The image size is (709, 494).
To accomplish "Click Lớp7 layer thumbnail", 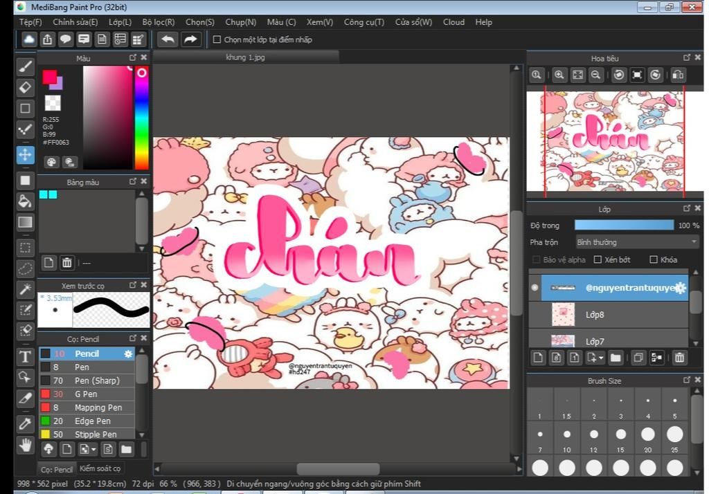I will [x=563, y=341].
